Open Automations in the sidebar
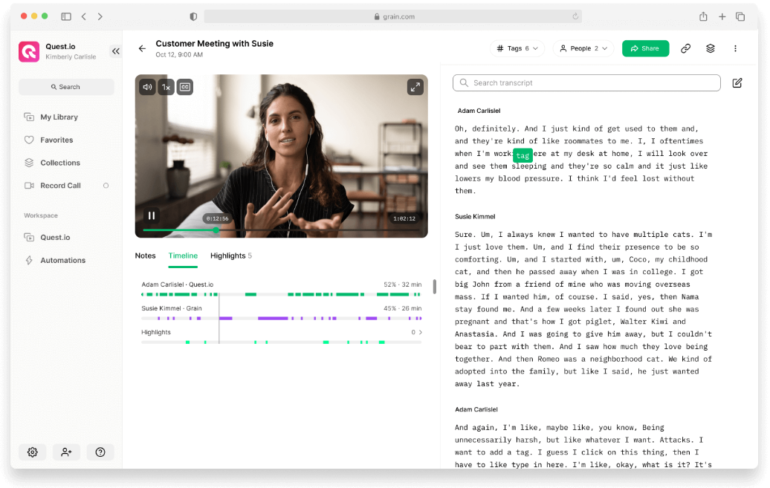 click(x=62, y=260)
